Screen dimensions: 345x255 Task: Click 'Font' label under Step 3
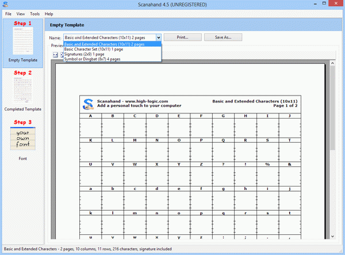pos(22,158)
